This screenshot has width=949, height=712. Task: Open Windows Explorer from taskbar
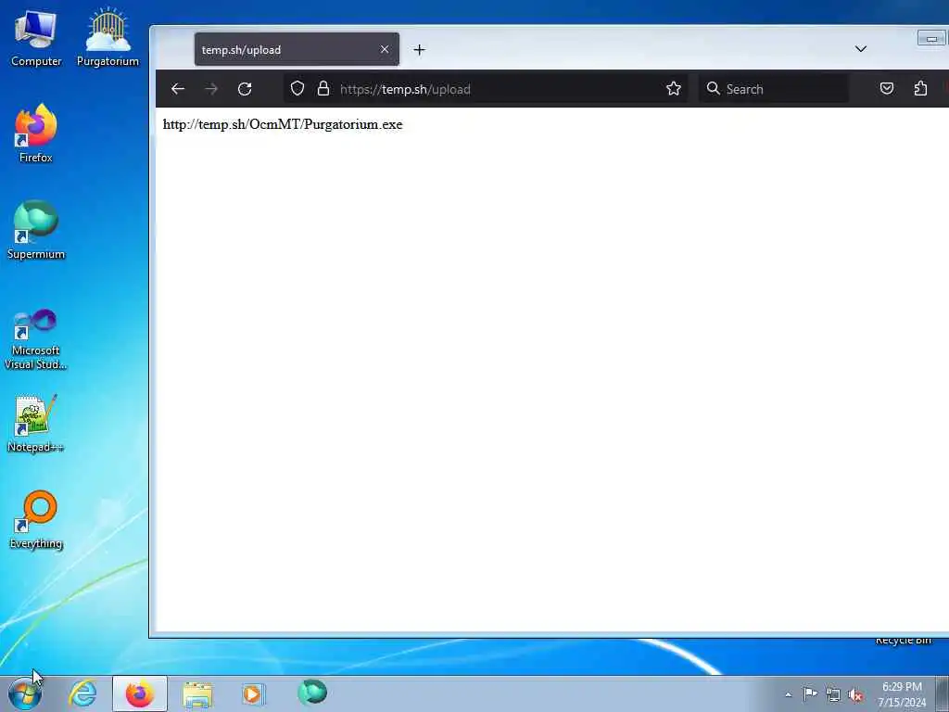pos(197,694)
